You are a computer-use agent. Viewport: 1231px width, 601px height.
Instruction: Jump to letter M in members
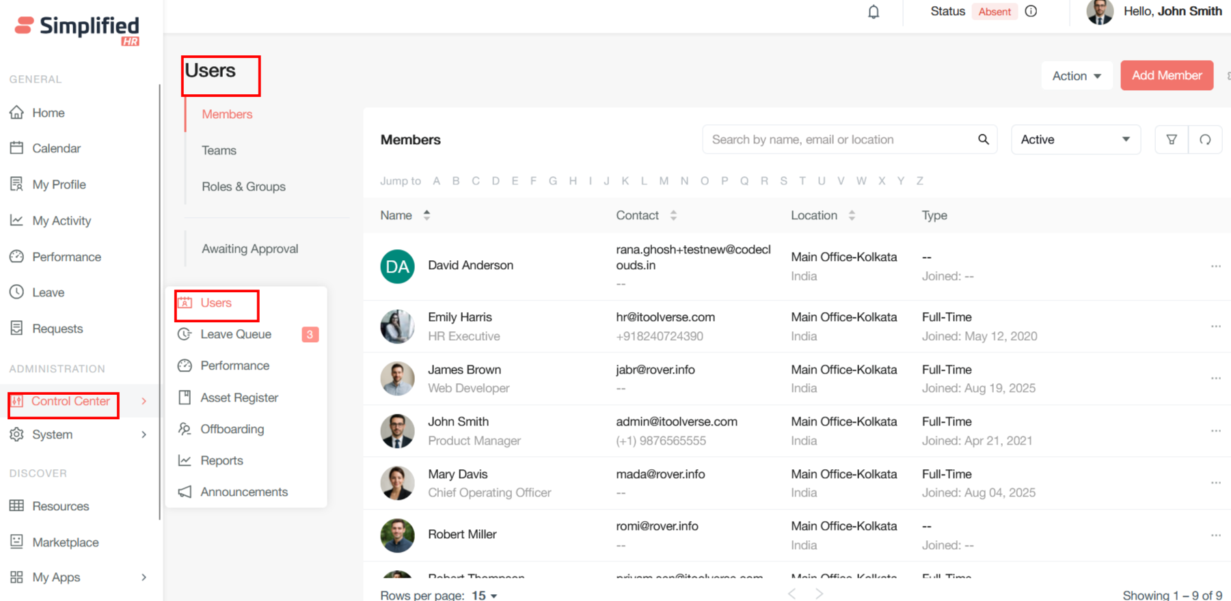pos(664,181)
